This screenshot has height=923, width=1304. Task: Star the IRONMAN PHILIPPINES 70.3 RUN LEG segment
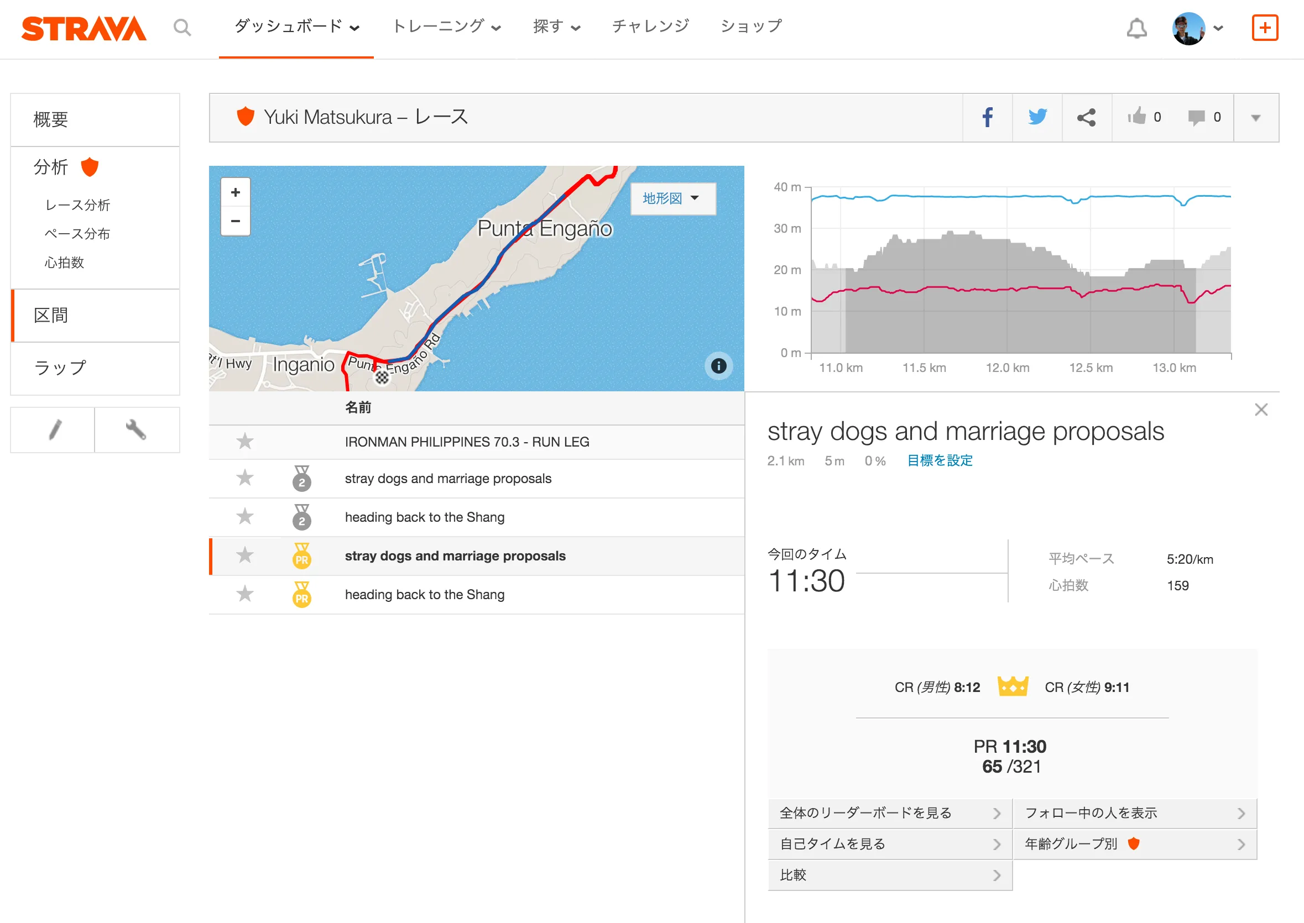point(245,442)
